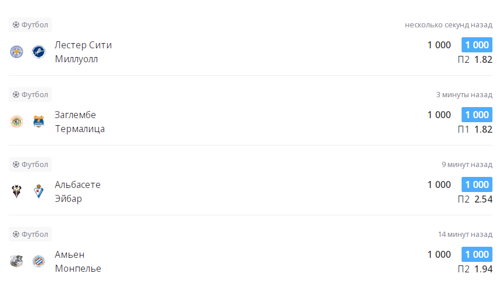This screenshot has width=500, height=284.
Task: Click the blue 1 000 badge for Лестер Сити
Action: [x=477, y=45]
